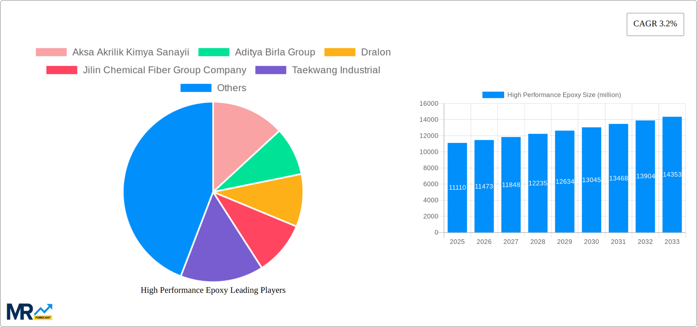Select the Aksa Akrilik Kimya Sanayii legend swatch

(x=51, y=52)
